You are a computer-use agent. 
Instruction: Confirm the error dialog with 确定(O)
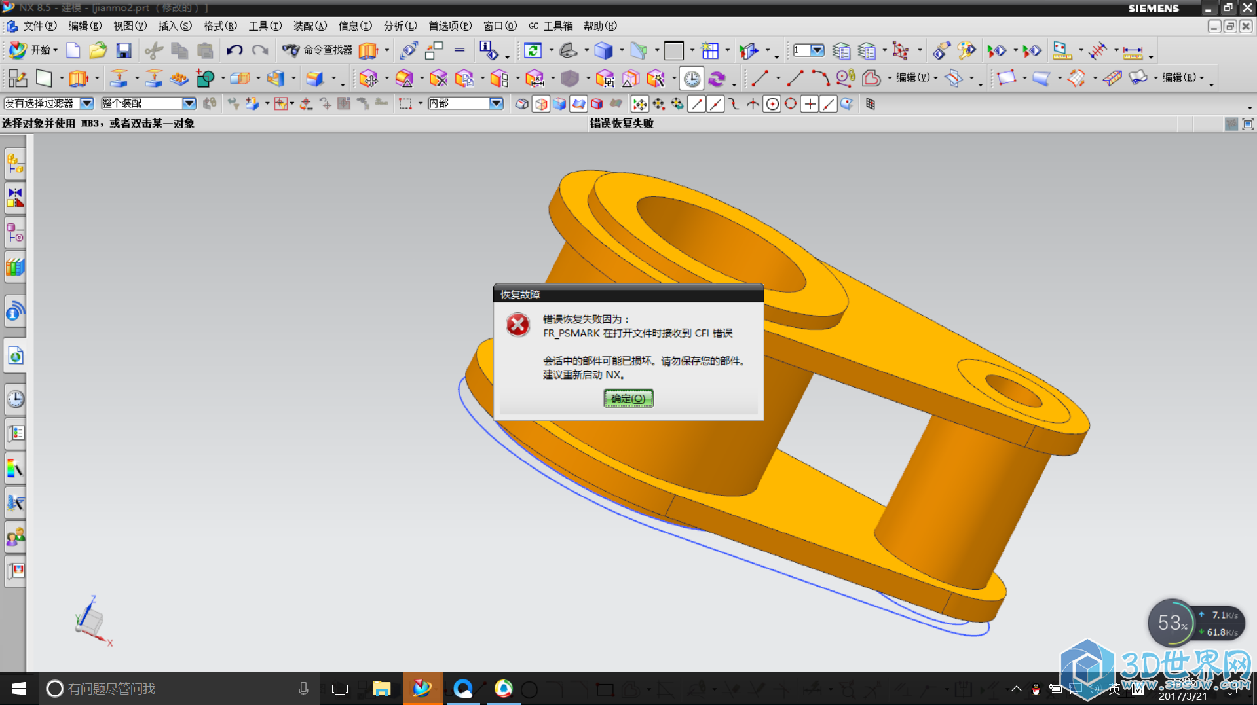[628, 398]
